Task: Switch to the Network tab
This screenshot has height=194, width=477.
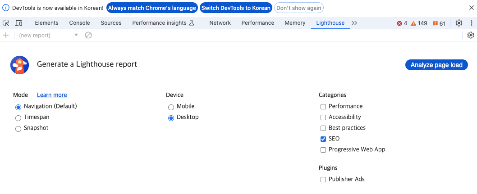Action: [220, 23]
